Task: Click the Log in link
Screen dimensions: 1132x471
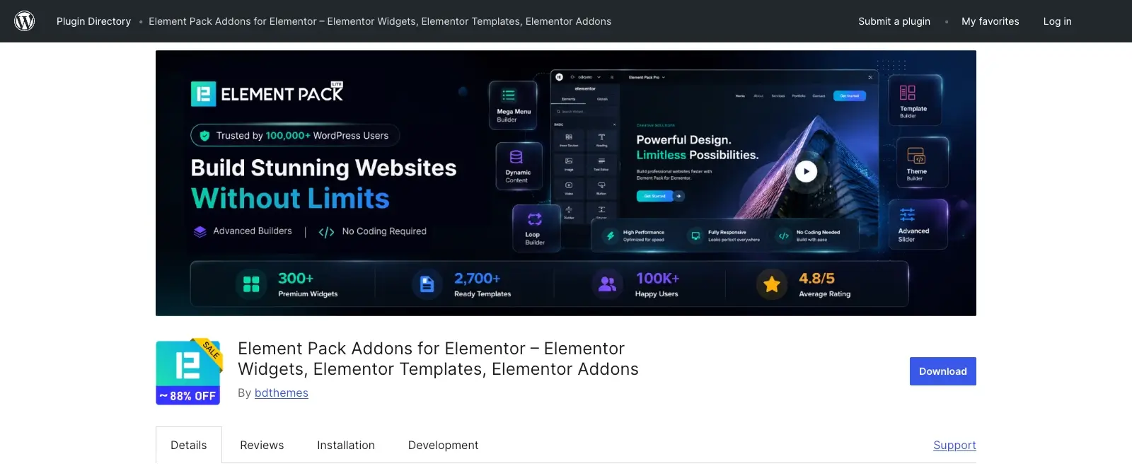Action: [x=1057, y=21]
